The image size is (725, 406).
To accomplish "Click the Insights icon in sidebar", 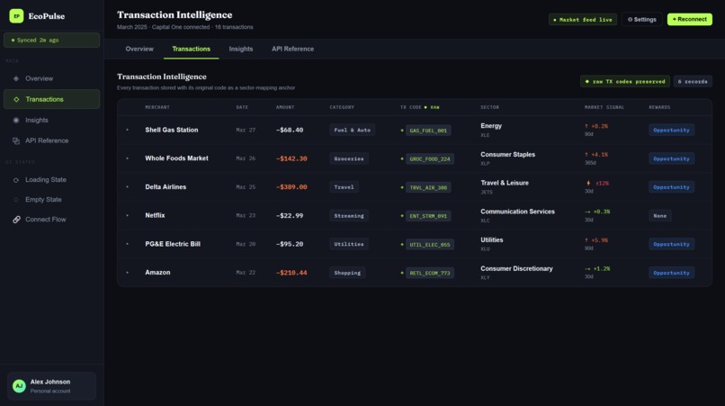I will (x=16, y=121).
